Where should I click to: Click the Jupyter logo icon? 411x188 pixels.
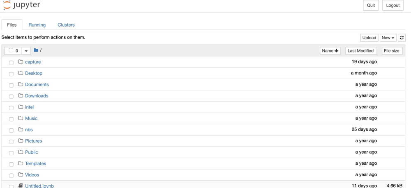[7, 5]
